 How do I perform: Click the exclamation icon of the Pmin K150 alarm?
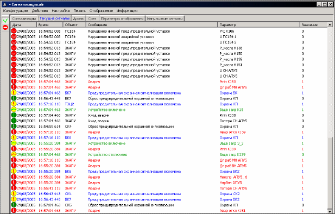coord(14,81)
